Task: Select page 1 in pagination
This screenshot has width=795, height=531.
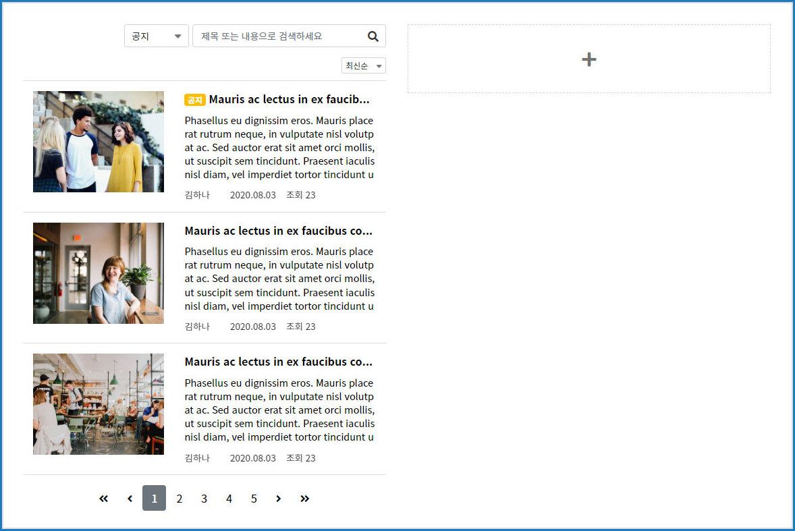Action: pyautogui.click(x=154, y=499)
